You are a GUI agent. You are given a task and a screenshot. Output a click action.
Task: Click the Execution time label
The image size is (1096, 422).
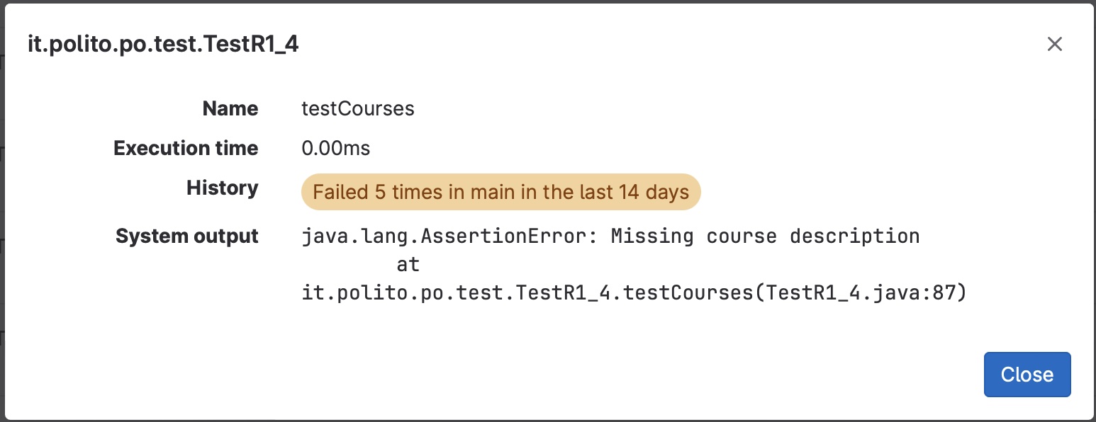186,148
